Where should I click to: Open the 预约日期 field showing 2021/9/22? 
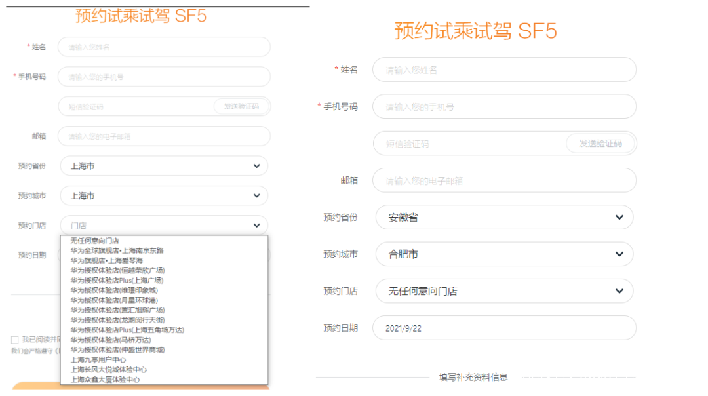(504, 328)
